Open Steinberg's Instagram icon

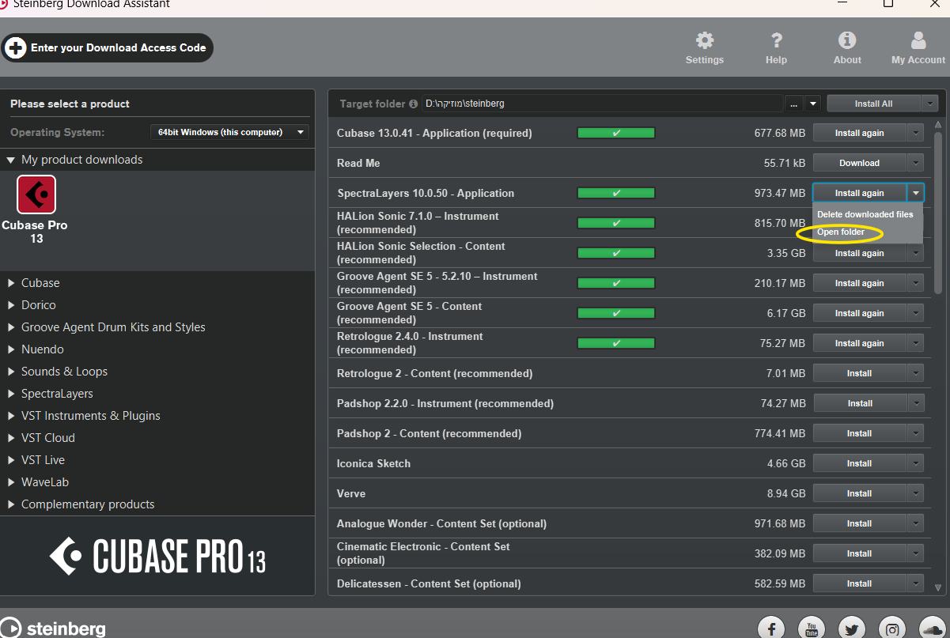click(892, 629)
